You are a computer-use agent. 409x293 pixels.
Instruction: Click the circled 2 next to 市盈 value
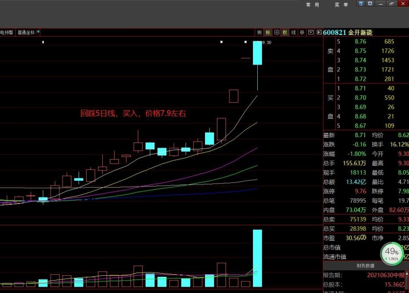pyautogui.click(x=363, y=238)
